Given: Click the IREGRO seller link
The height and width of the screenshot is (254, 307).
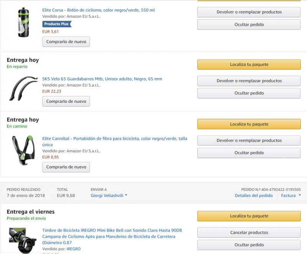Looking at the screenshot, I should tap(74, 249).
